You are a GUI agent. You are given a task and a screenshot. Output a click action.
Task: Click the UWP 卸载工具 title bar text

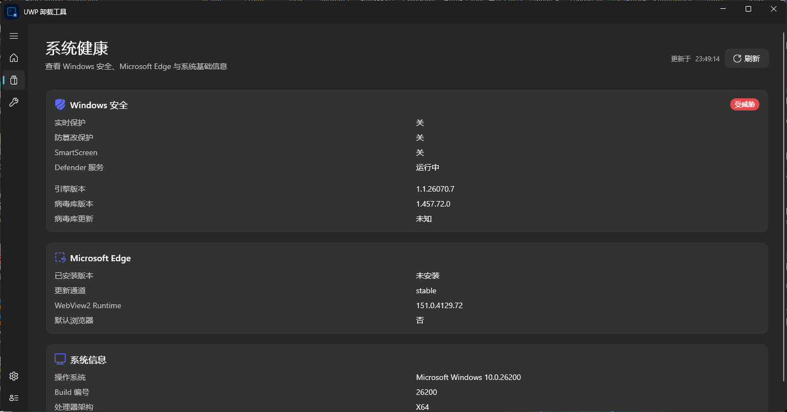point(45,12)
